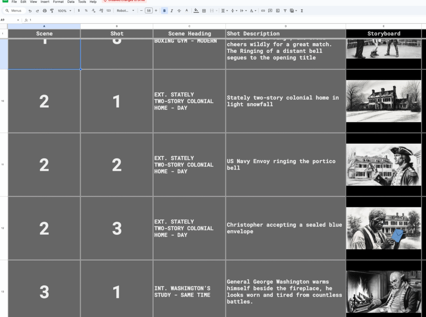The width and height of the screenshot is (426, 317).
Task: Open the Format menu
Action: pyautogui.click(x=58, y=2)
